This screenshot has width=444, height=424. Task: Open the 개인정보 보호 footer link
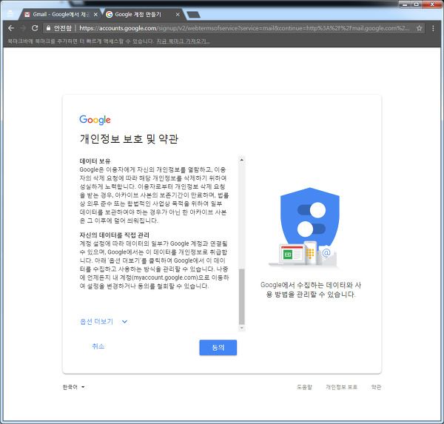[341, 387]
